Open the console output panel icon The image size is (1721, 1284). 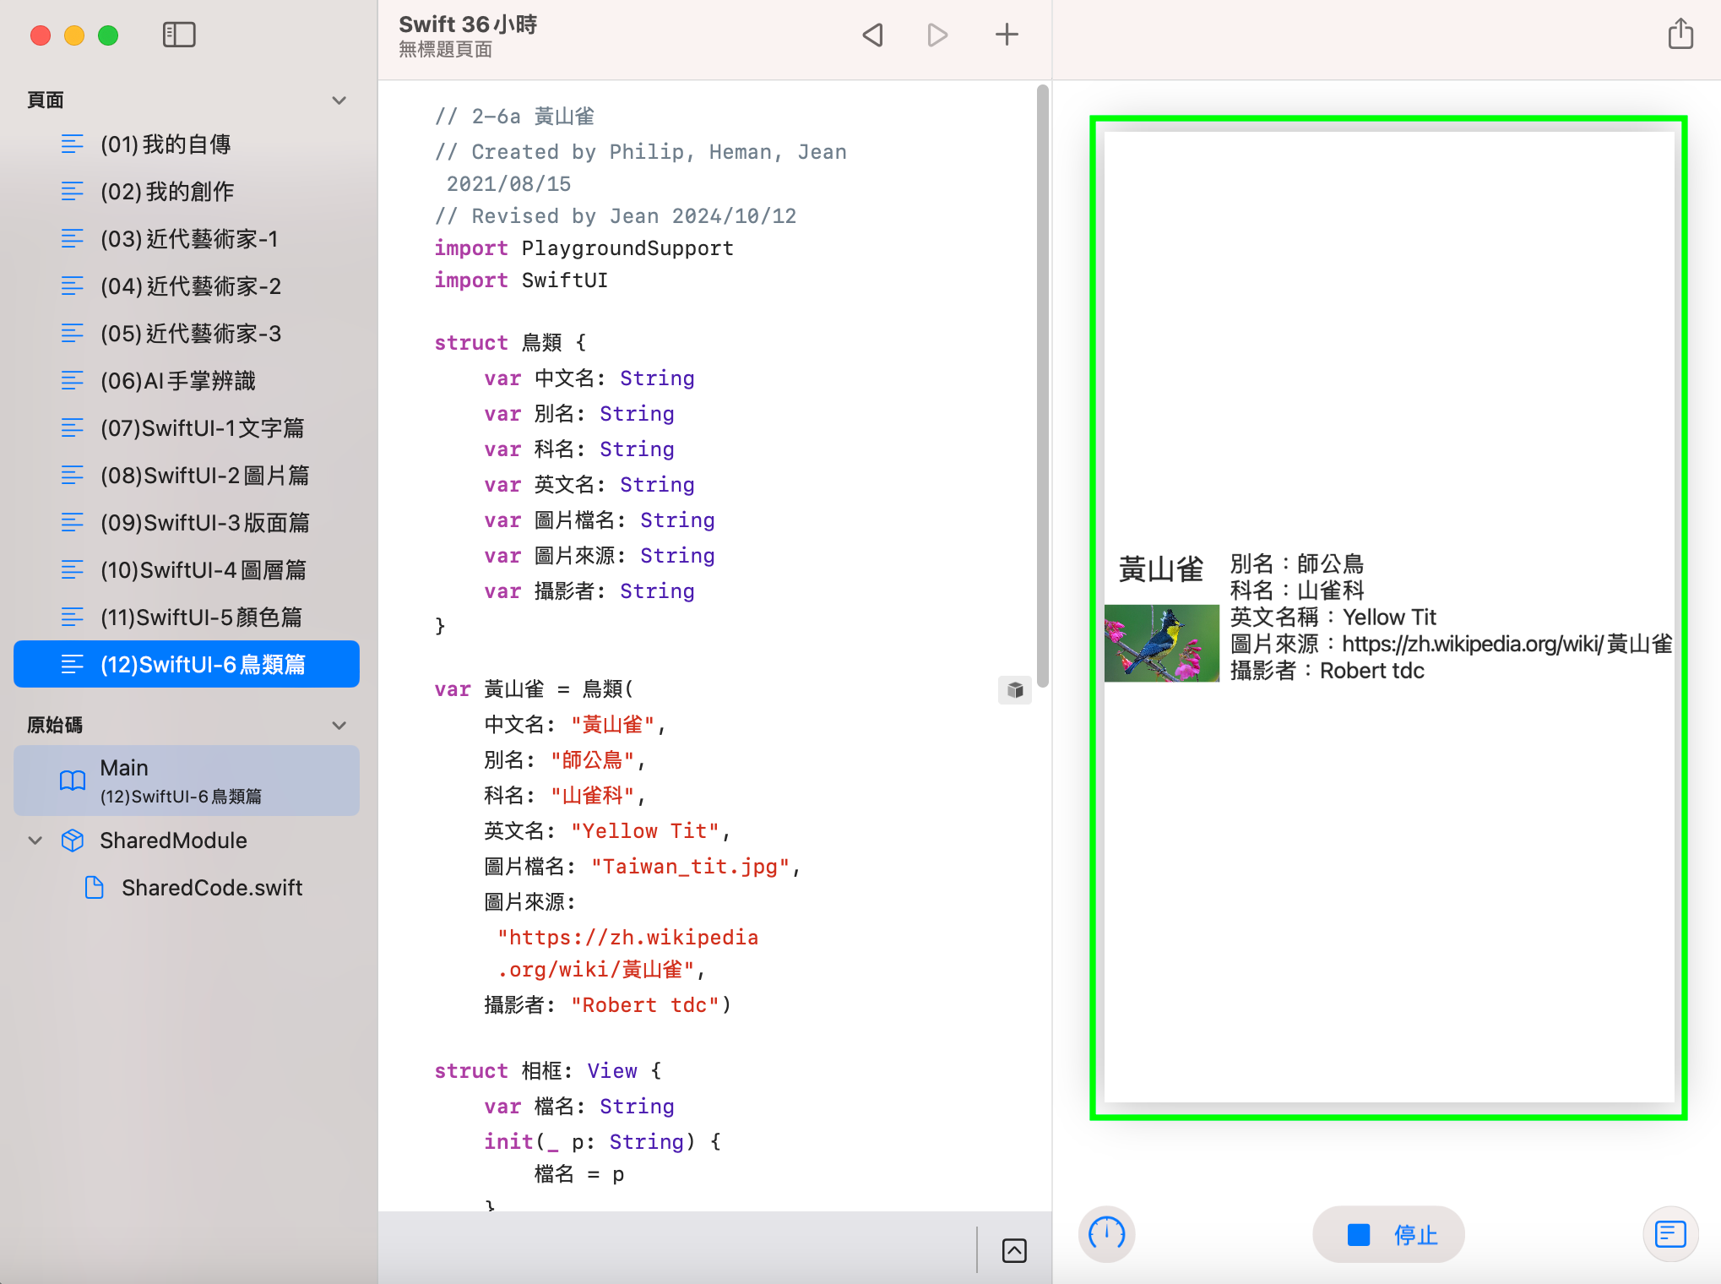pyautogui.click(x=1670, y=1234)
